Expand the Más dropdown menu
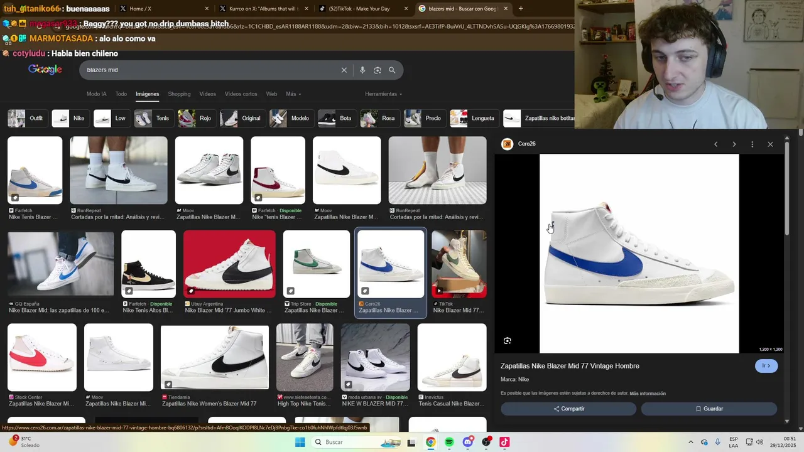The image size is (804, 452). (x=293, y=94)
